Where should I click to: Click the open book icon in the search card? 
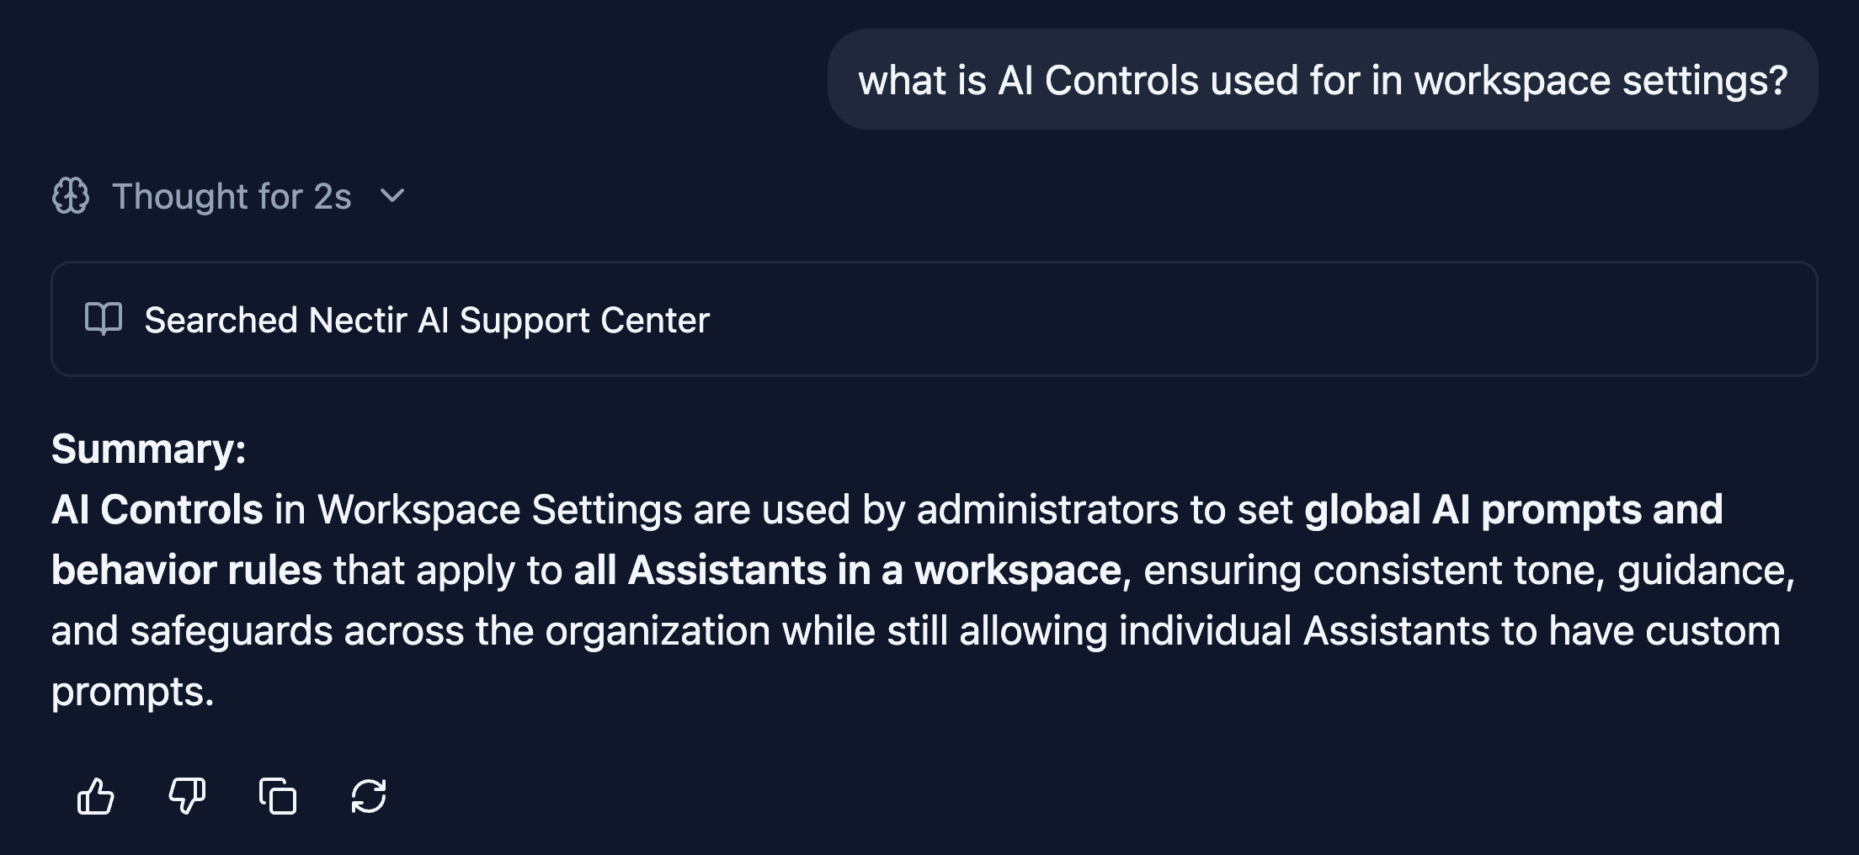click(x=104, y=320)
